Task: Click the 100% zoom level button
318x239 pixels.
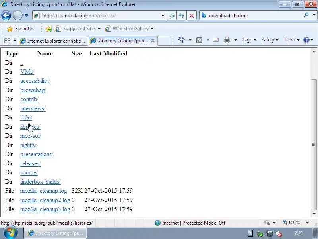Action: tap(291, 223)
